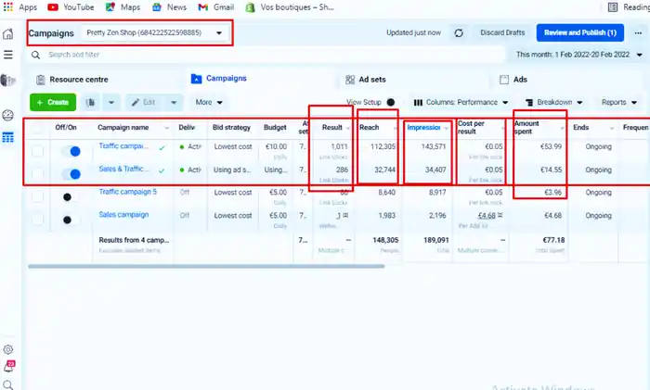Open the notifications bell icon

click(x=8, y=367)
